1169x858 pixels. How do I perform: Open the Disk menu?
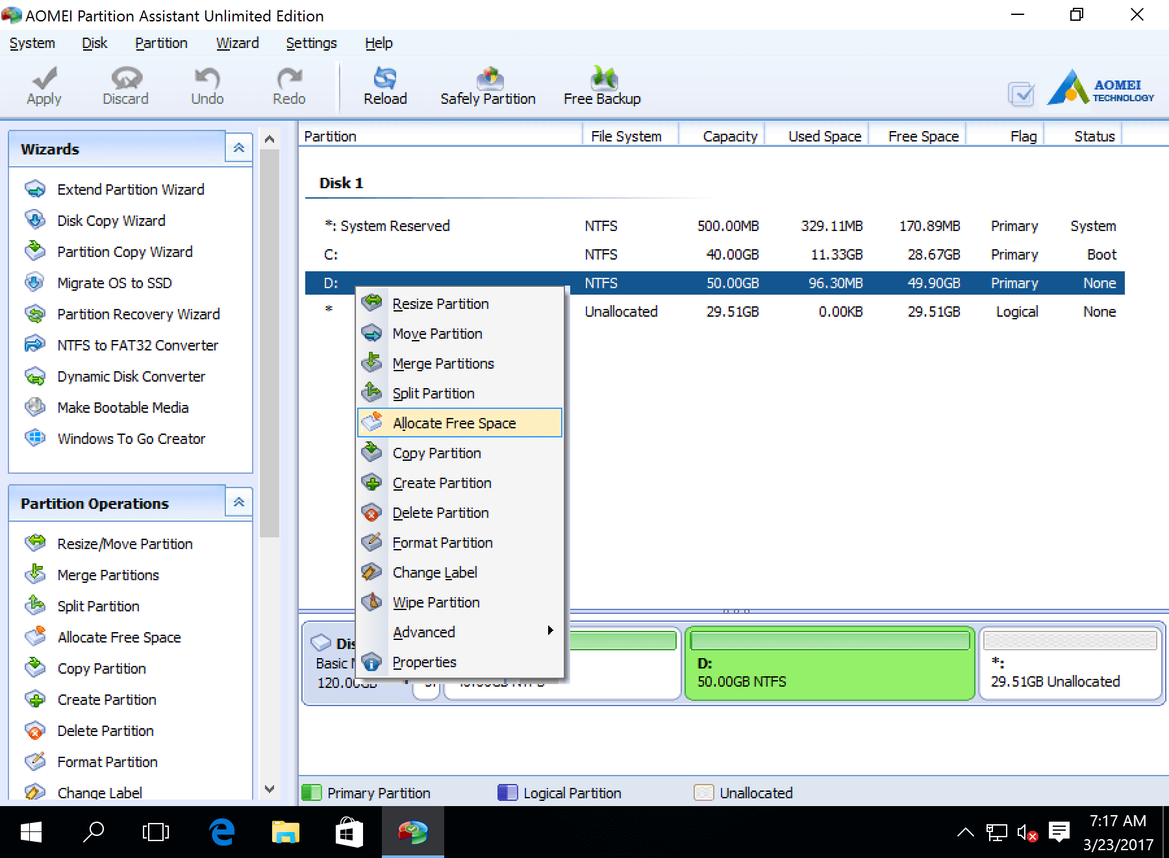95,43
